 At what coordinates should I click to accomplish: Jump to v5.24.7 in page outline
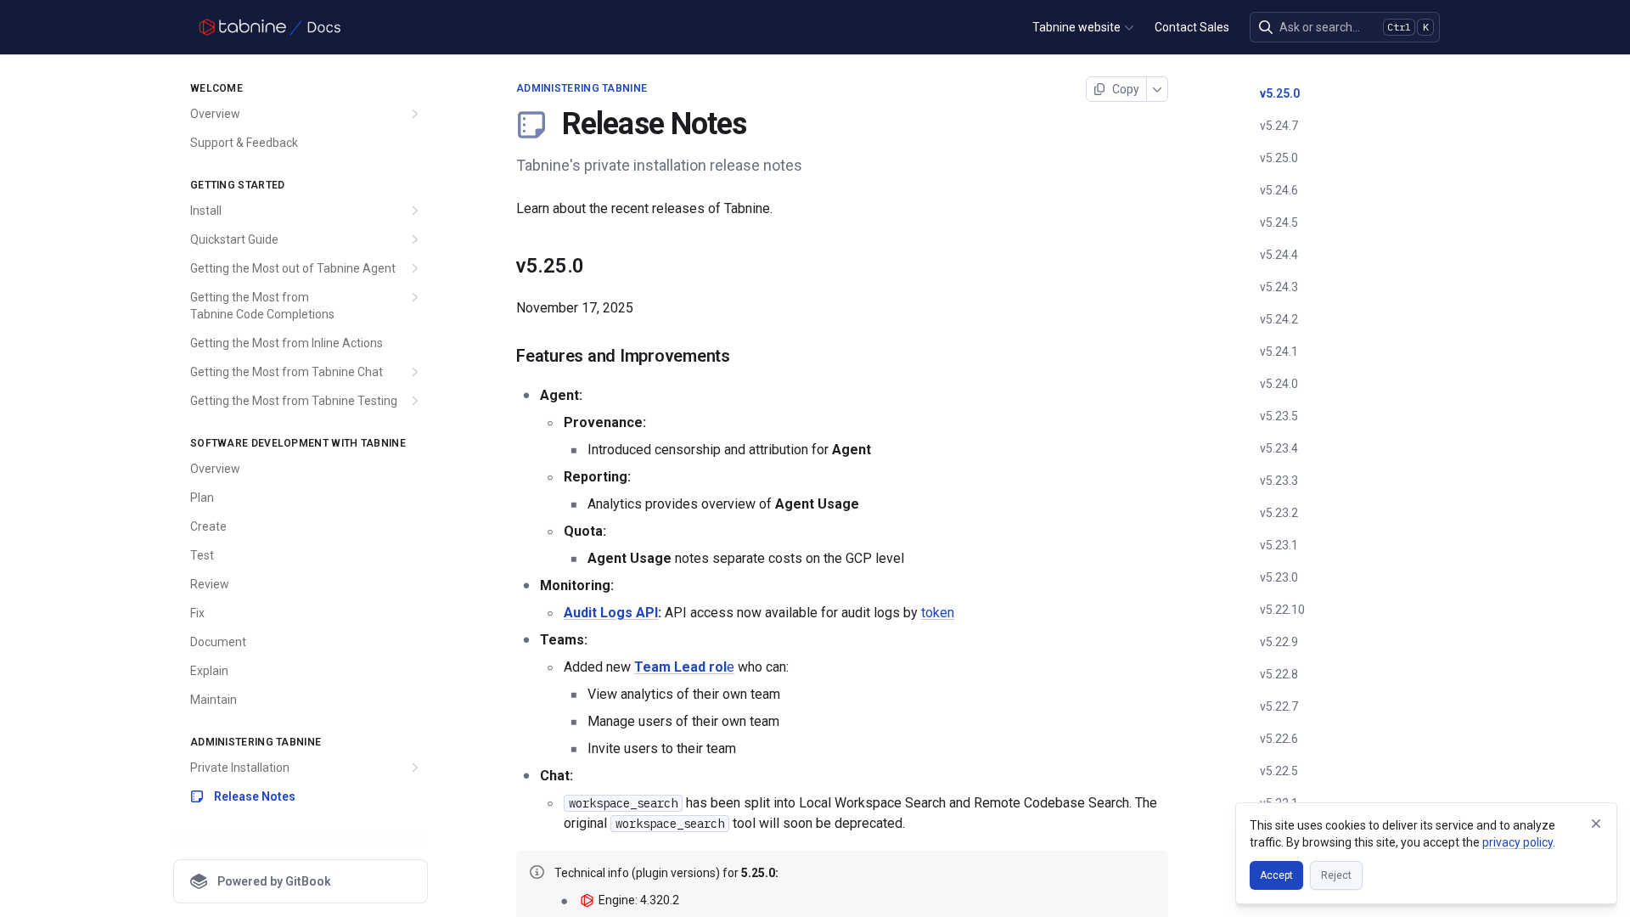[1279, 126]
